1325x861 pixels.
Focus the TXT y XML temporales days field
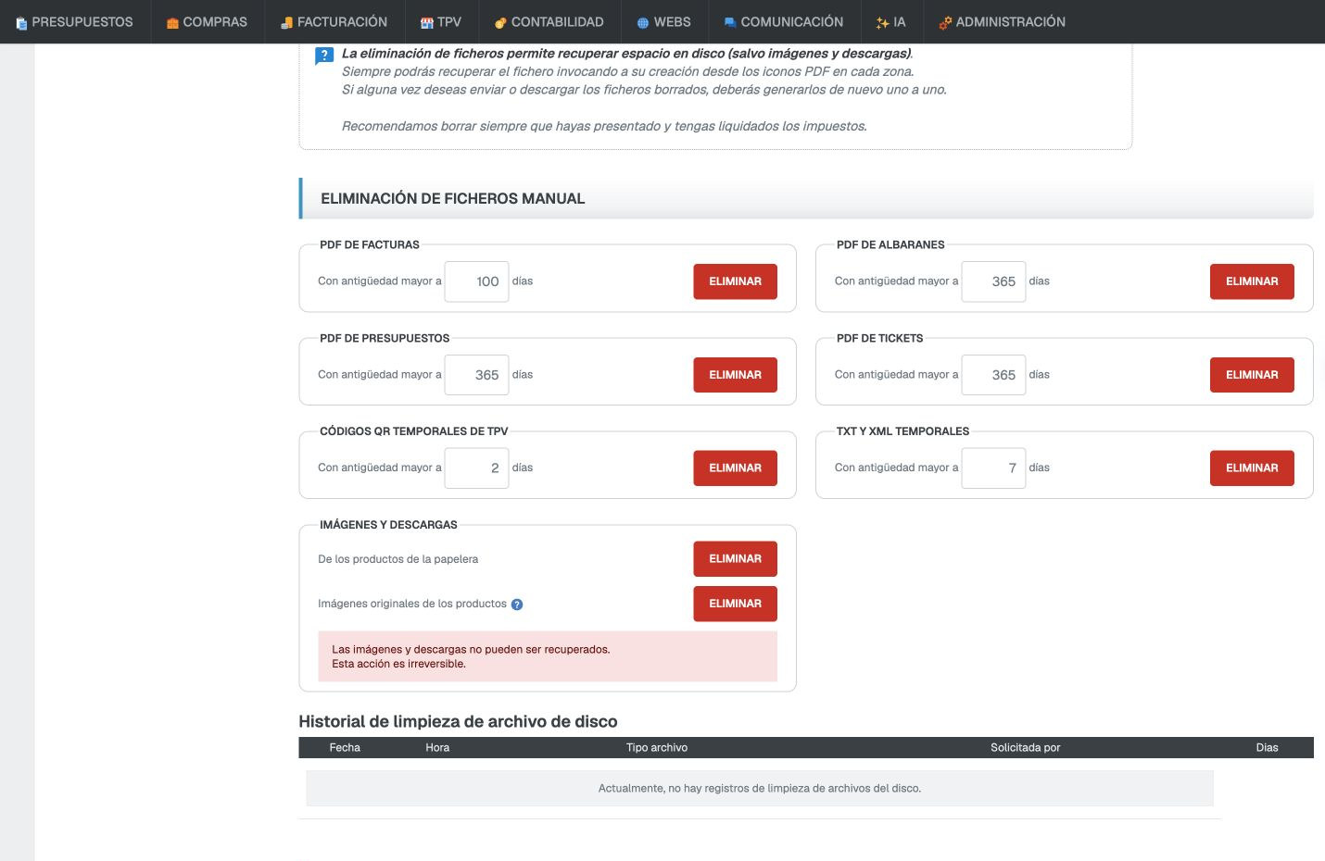pyautogui.click(x=993, y=468)
